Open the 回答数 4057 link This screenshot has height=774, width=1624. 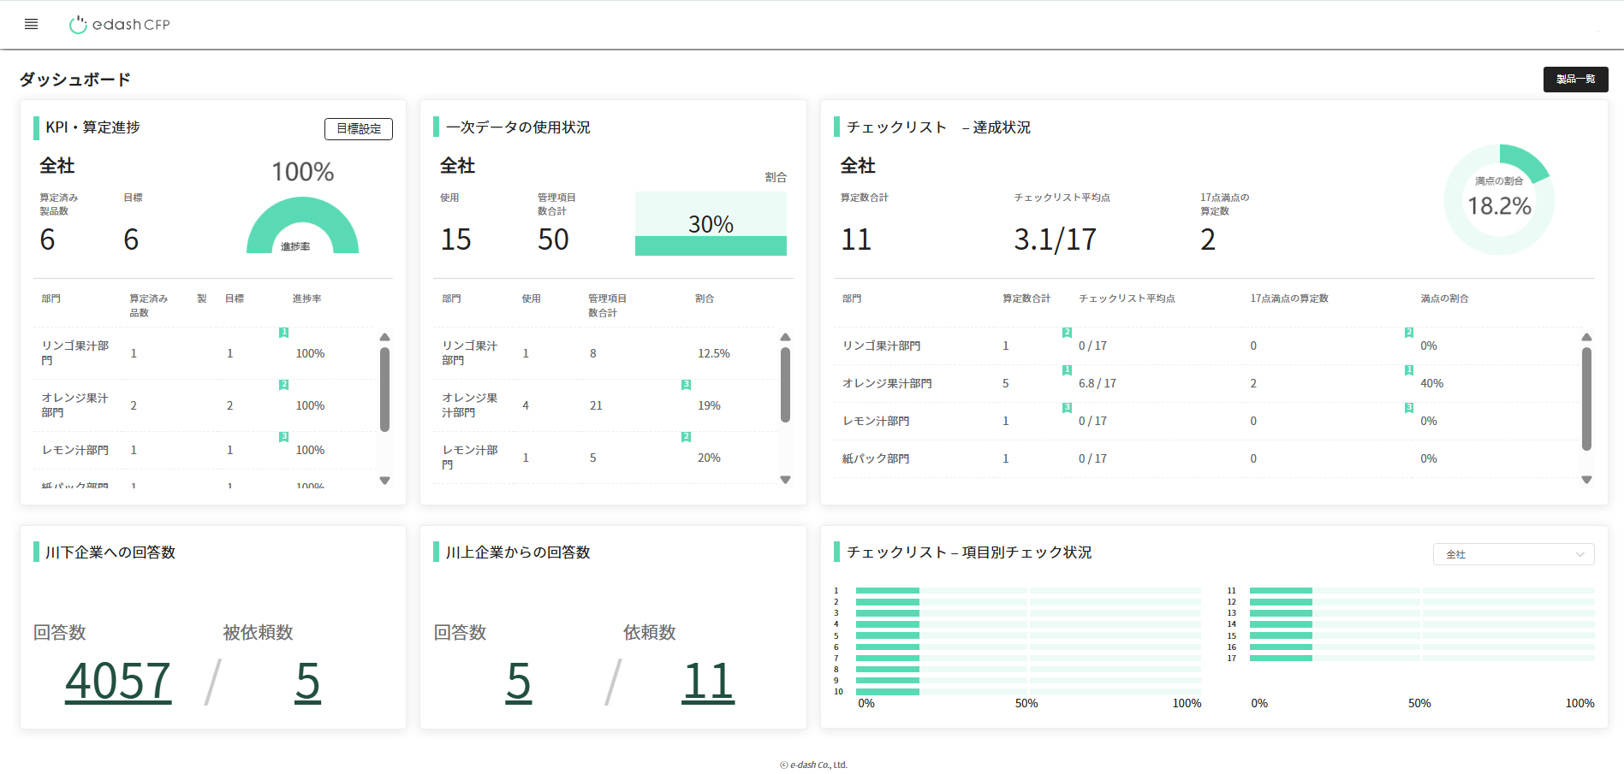(117, 678)
